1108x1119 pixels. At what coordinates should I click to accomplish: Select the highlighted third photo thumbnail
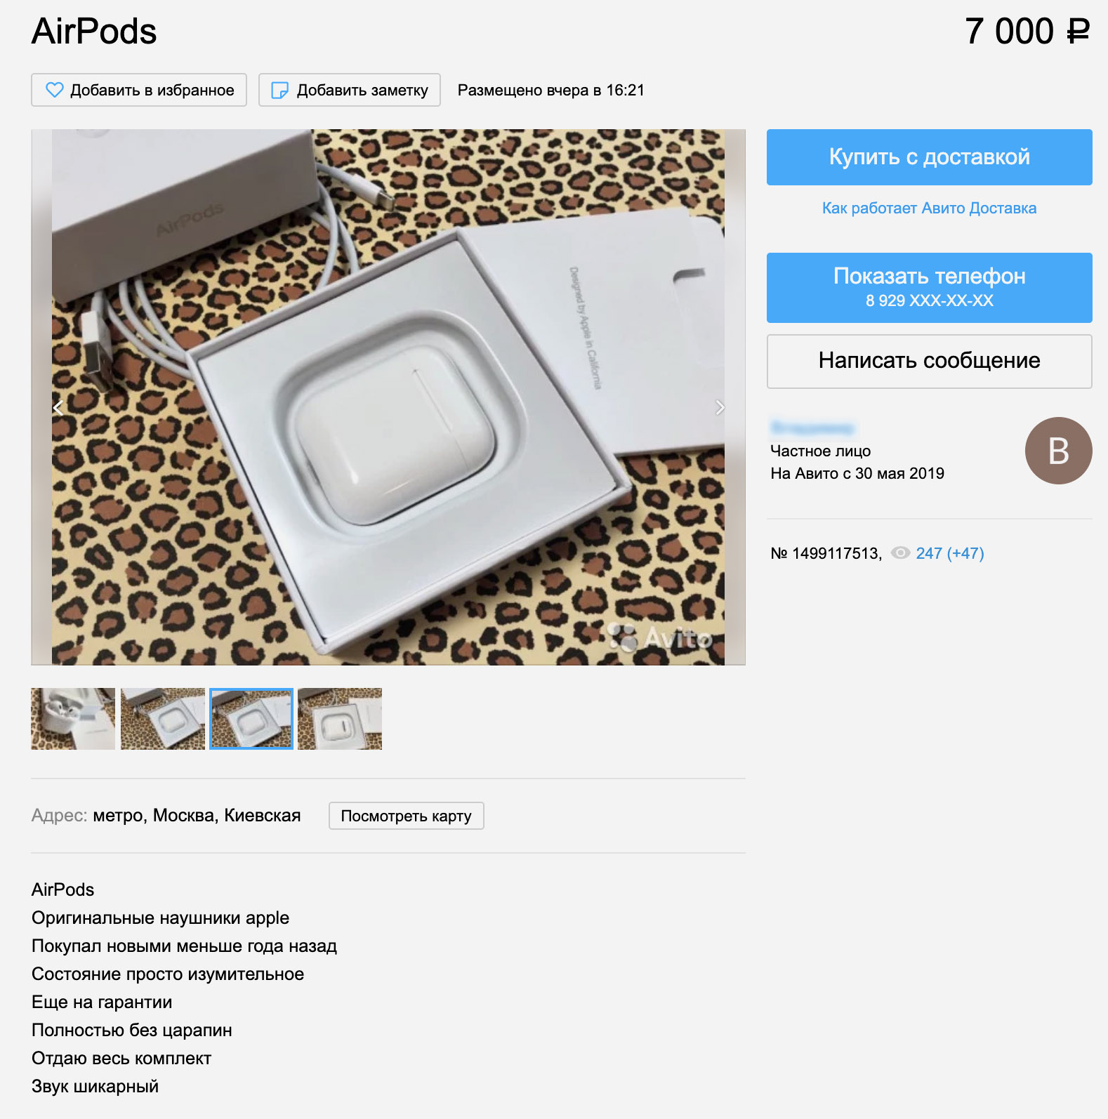(x=251, y=719)
